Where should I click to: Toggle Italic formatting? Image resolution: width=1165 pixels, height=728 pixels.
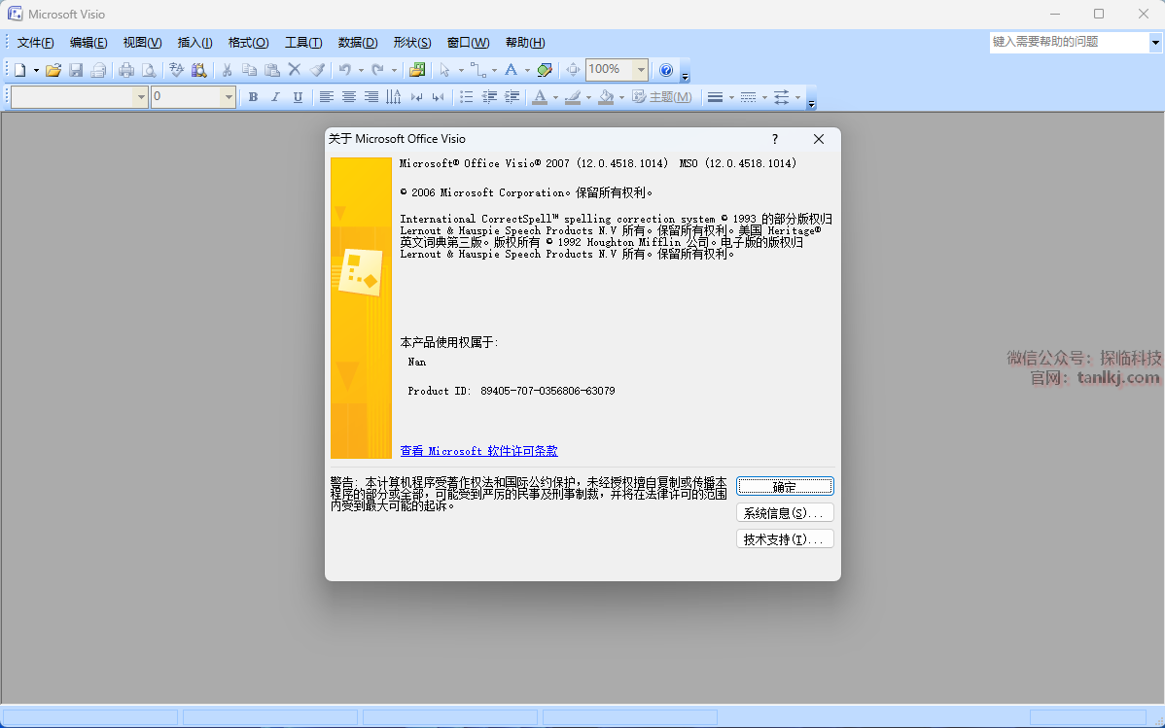275,97
